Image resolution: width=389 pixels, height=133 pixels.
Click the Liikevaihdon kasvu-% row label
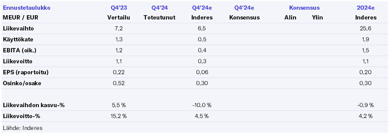pos(34,105)
